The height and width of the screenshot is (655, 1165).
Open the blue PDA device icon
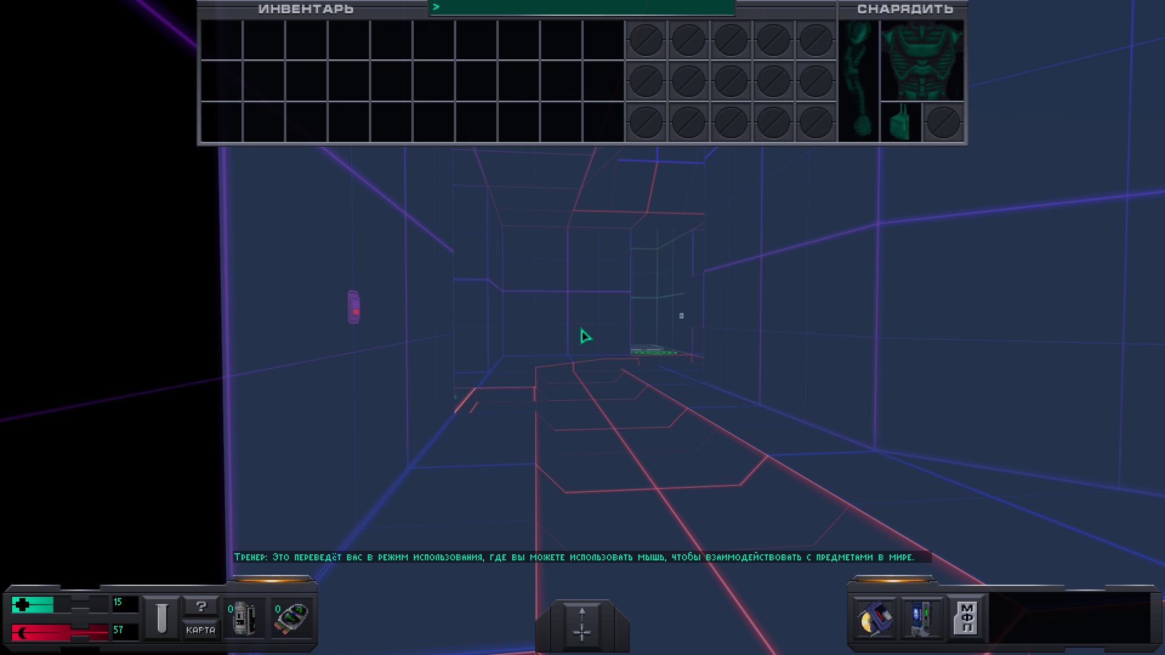tap(921, 617)
